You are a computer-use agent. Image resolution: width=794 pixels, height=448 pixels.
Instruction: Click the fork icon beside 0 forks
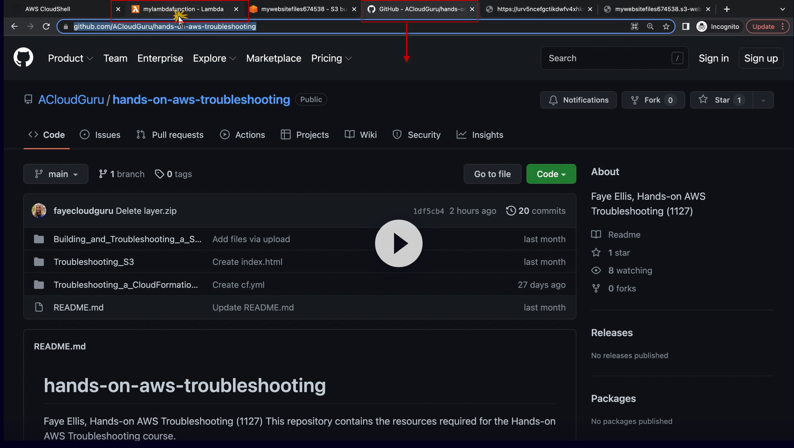coord(596,288)
